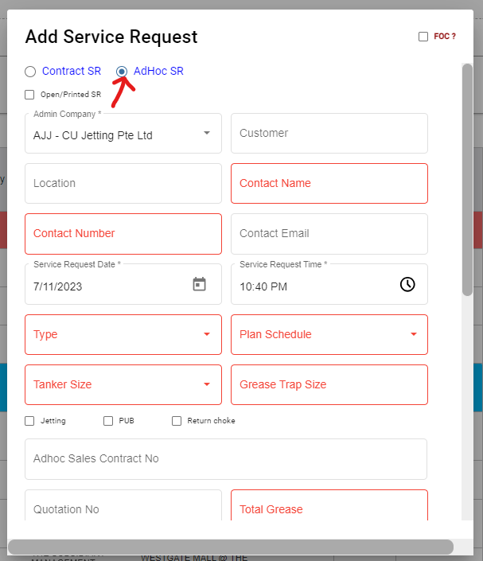The image size is (483, 561).
Task: Open the calendar date picker icon
Action: pyautogui.click(x=200, y=284)
